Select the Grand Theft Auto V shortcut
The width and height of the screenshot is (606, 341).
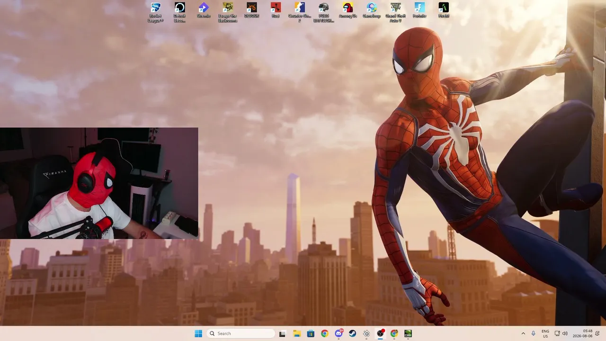396,12
